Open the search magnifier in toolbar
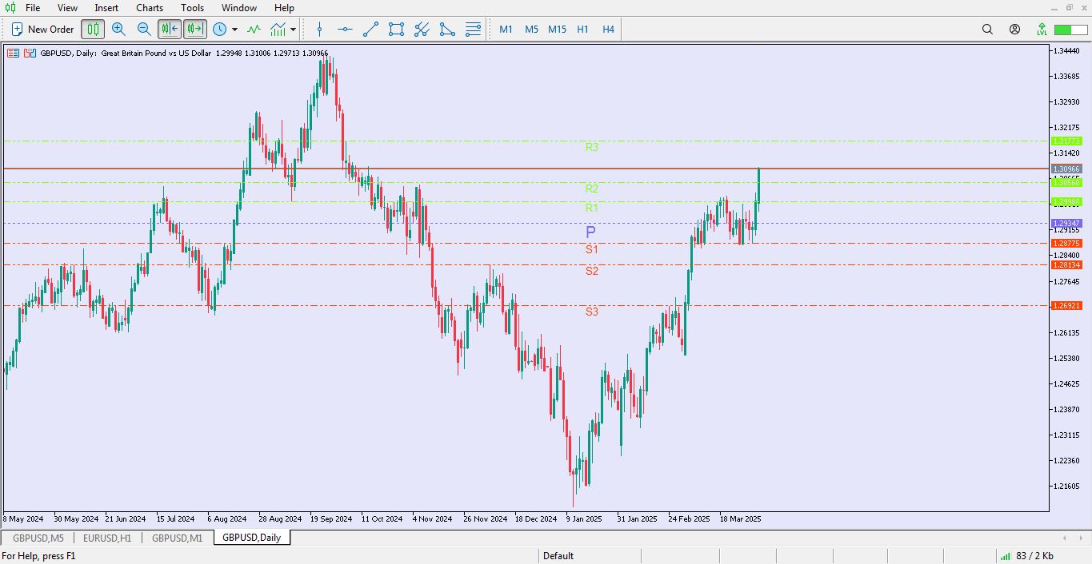 pyautogui.click(x=987, y=30)
